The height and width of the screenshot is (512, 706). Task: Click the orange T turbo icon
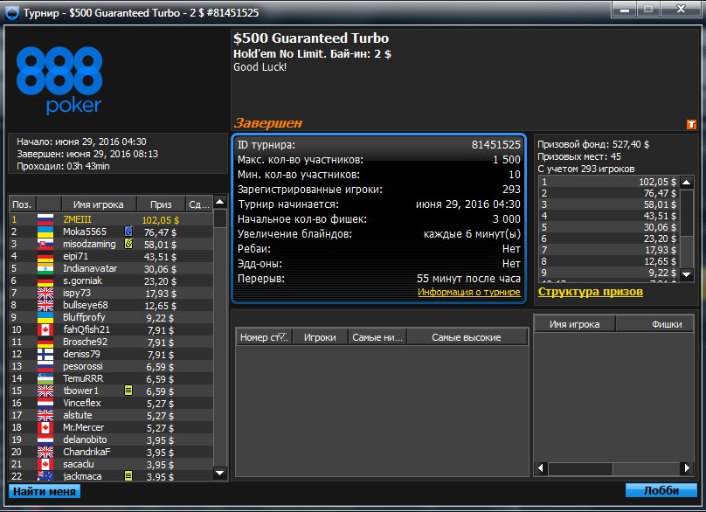pos(691,124)
